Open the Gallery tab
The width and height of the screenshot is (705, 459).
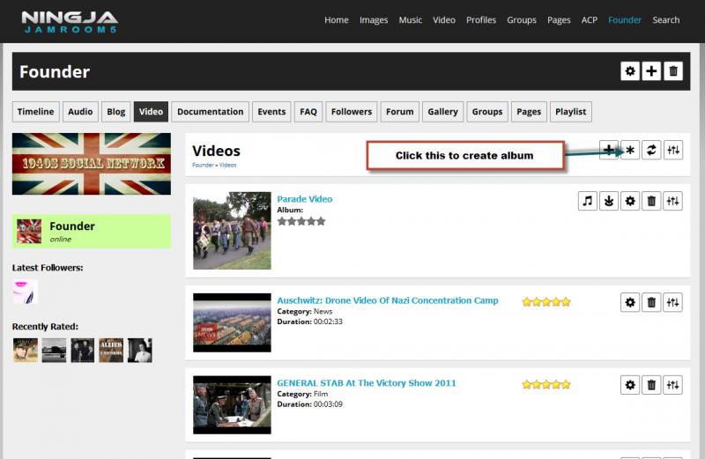click(442, 112)
